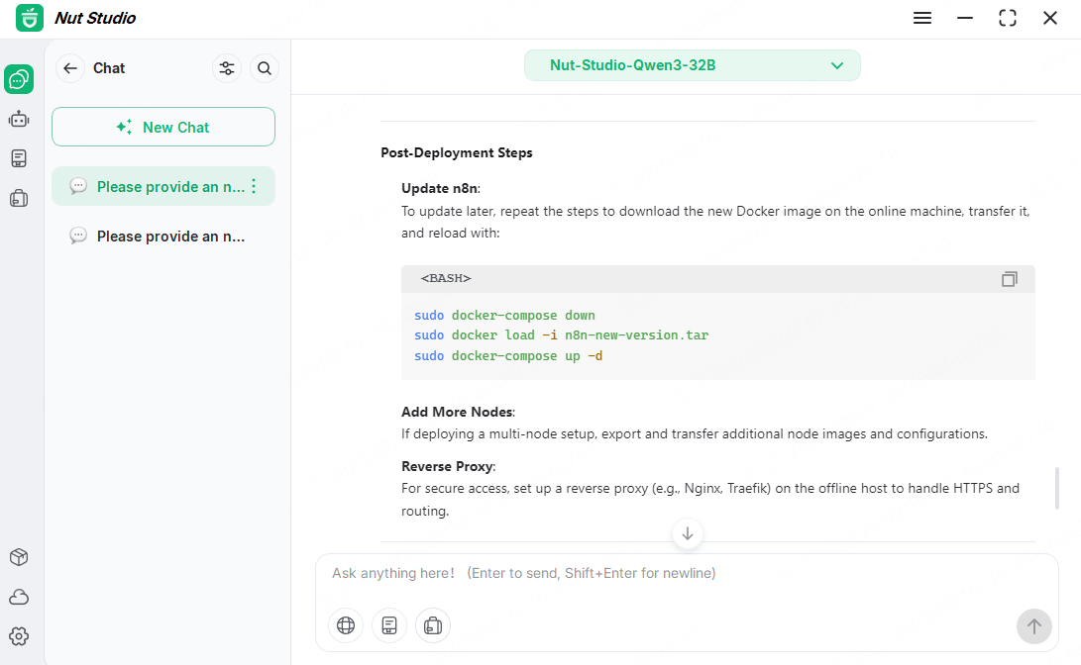Open chat filter settings sliders icon
The height and width of the screenshot is (665, 1081).
click(227, 68)
